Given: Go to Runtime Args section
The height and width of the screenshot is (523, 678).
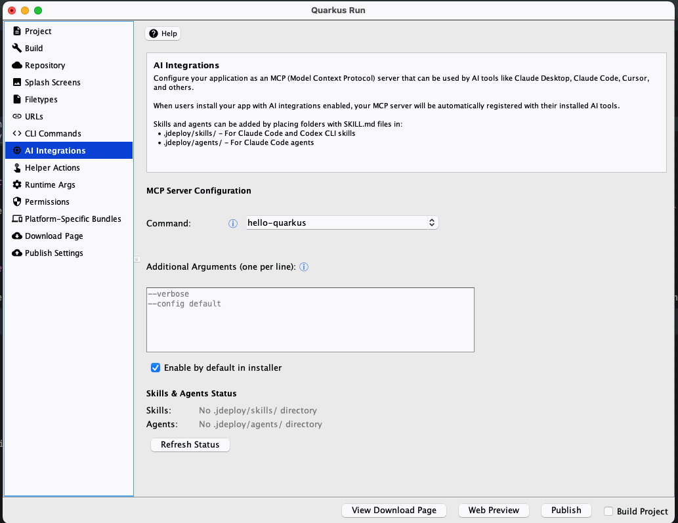Looking at the screenshot, I should tap(69, 184).
